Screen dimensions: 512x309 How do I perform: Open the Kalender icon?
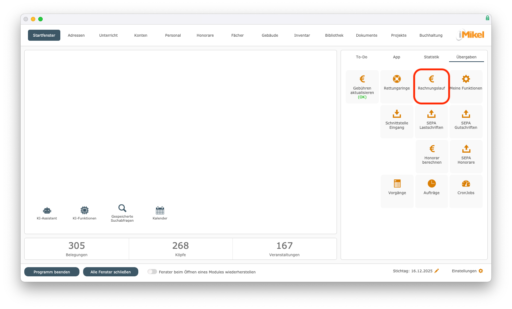coord(160,210)
